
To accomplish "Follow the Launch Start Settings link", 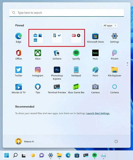I will [x=98, y=113].
